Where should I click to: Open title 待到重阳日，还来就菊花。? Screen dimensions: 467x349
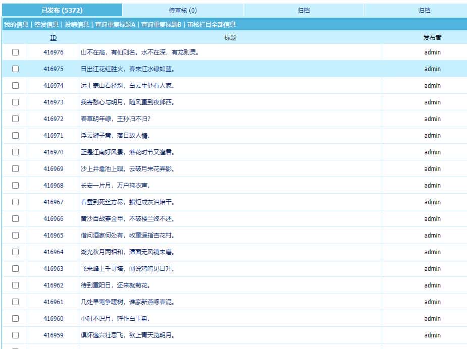pos(115,285)
